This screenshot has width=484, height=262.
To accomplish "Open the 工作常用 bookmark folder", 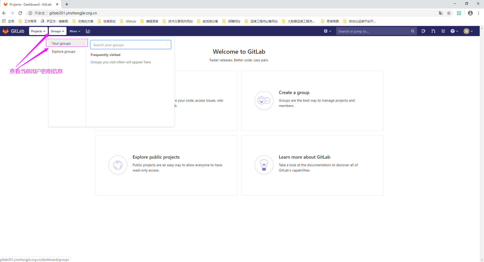I will tap(28, 21).
